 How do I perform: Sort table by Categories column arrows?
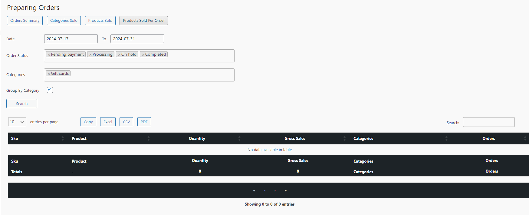tap(446, 138)
